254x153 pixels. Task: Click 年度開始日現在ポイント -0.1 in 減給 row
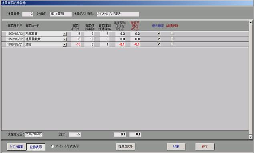[120, 44]
